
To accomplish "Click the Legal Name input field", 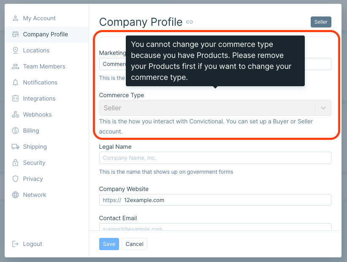I will click(215, 158).
